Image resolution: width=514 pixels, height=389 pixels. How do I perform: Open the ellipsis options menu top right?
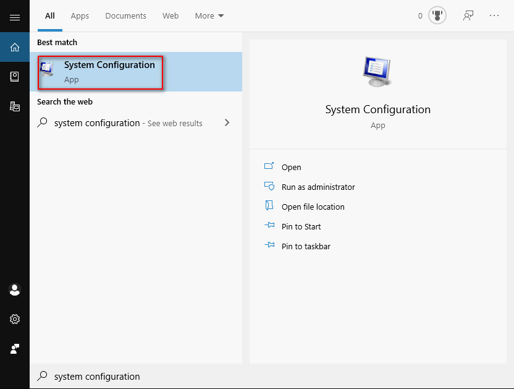coord(494,15)
